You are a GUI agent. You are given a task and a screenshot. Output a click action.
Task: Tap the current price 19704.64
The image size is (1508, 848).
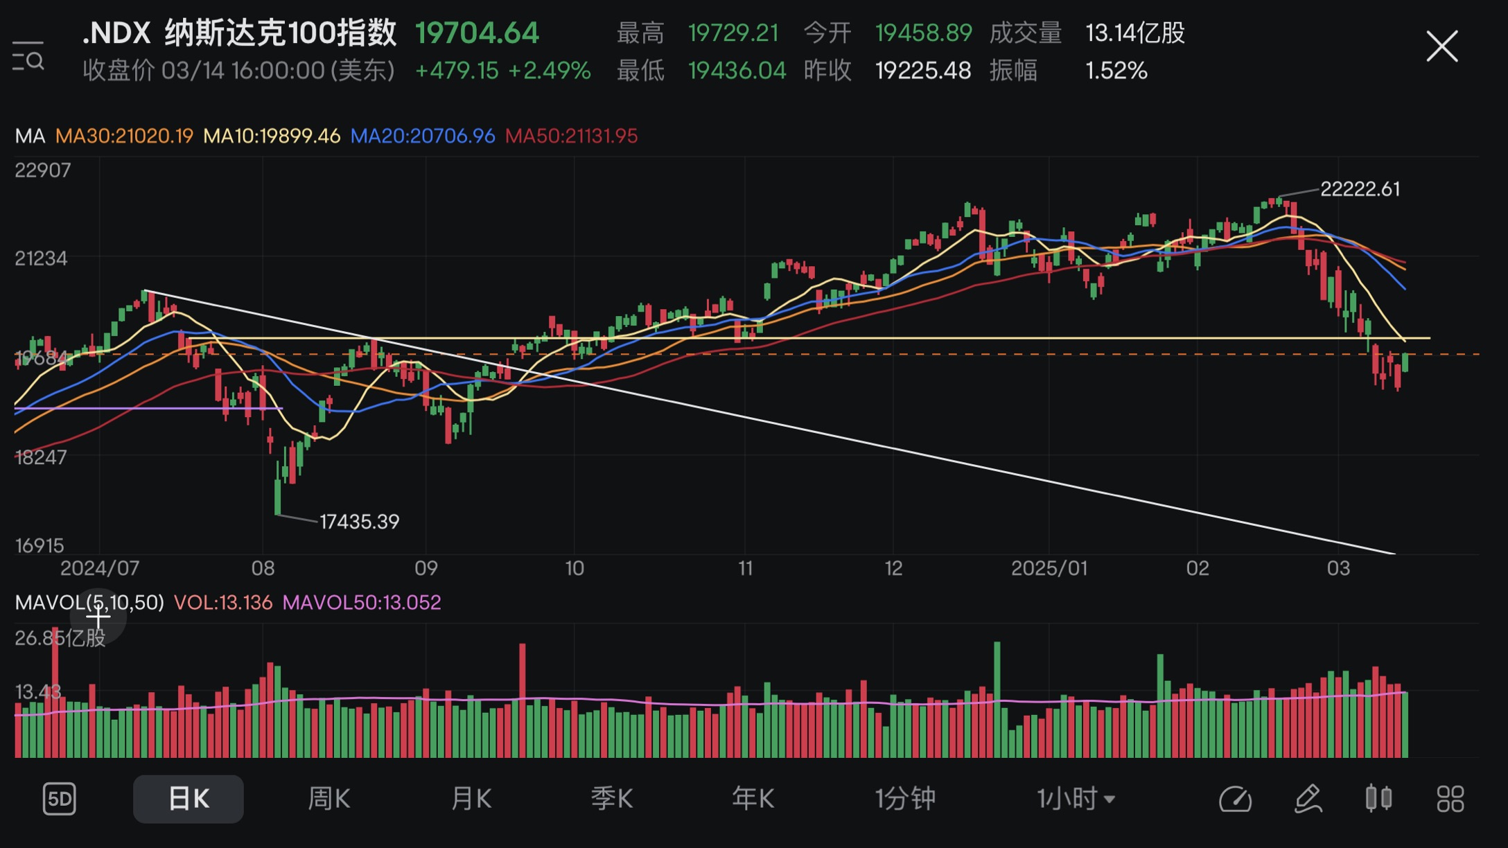tap(477, 33)
